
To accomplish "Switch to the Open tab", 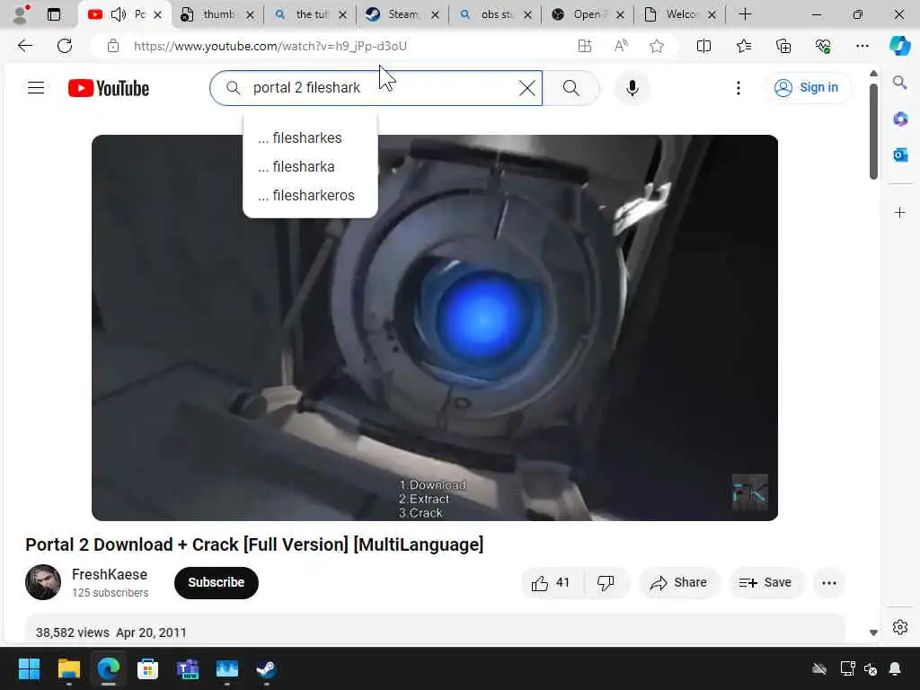I will pyautogui.click(x=586, y=14).
